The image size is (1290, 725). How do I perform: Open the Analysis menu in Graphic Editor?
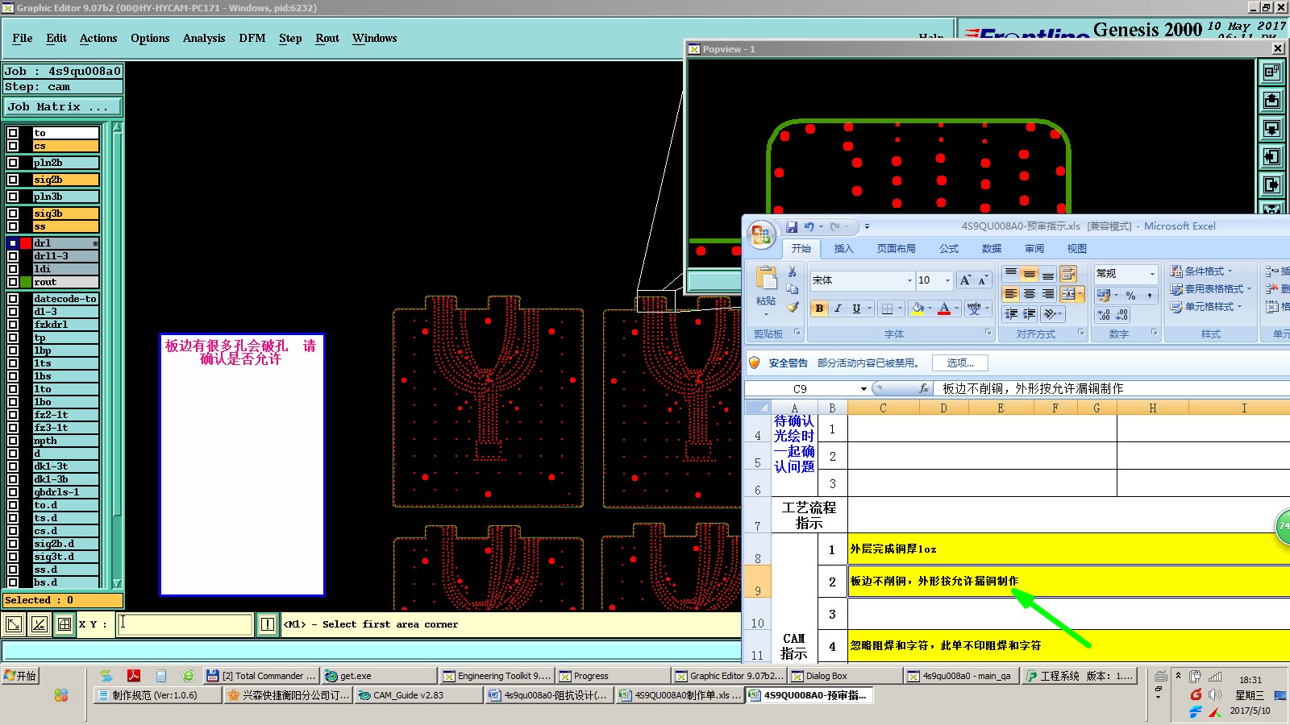(204, 38)
